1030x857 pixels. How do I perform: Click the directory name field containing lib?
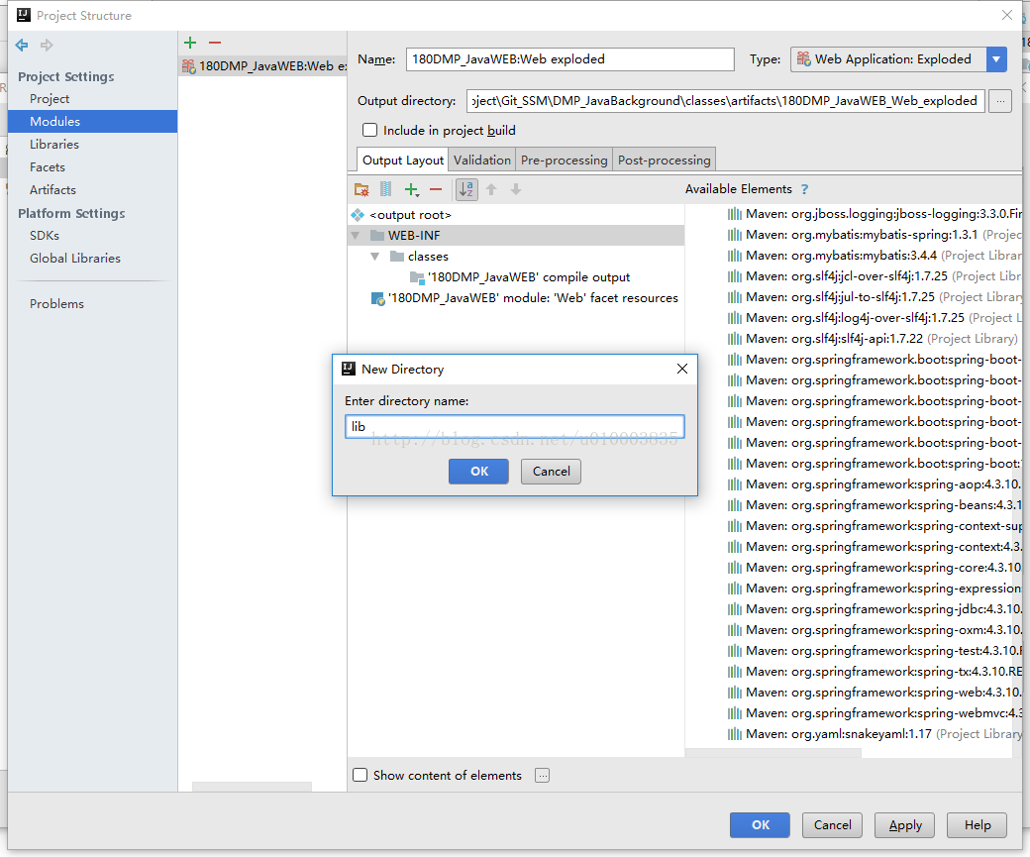coord(514,427)
